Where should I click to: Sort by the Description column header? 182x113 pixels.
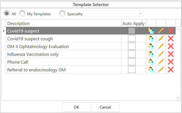tap(63, 24)
